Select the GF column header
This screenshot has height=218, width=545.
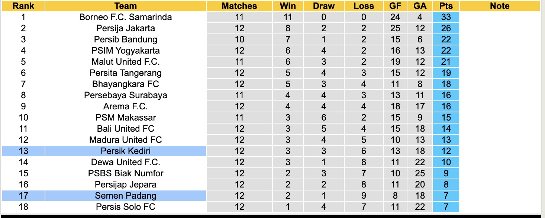tap(395, 6)
